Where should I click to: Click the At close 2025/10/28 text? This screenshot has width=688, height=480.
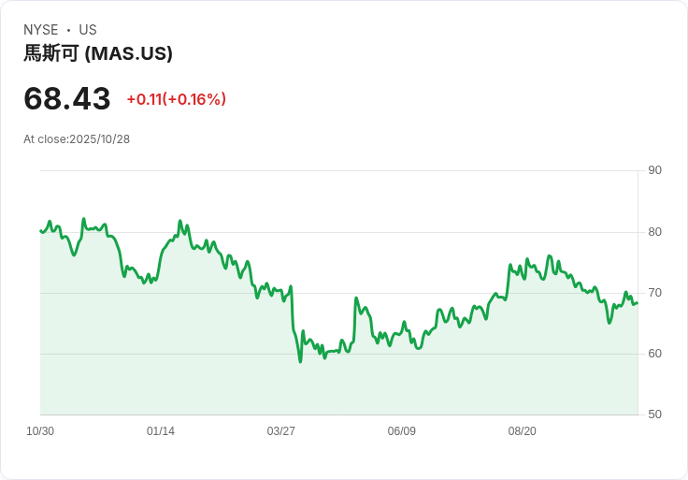pyautogui.click(x=77, y=139)
